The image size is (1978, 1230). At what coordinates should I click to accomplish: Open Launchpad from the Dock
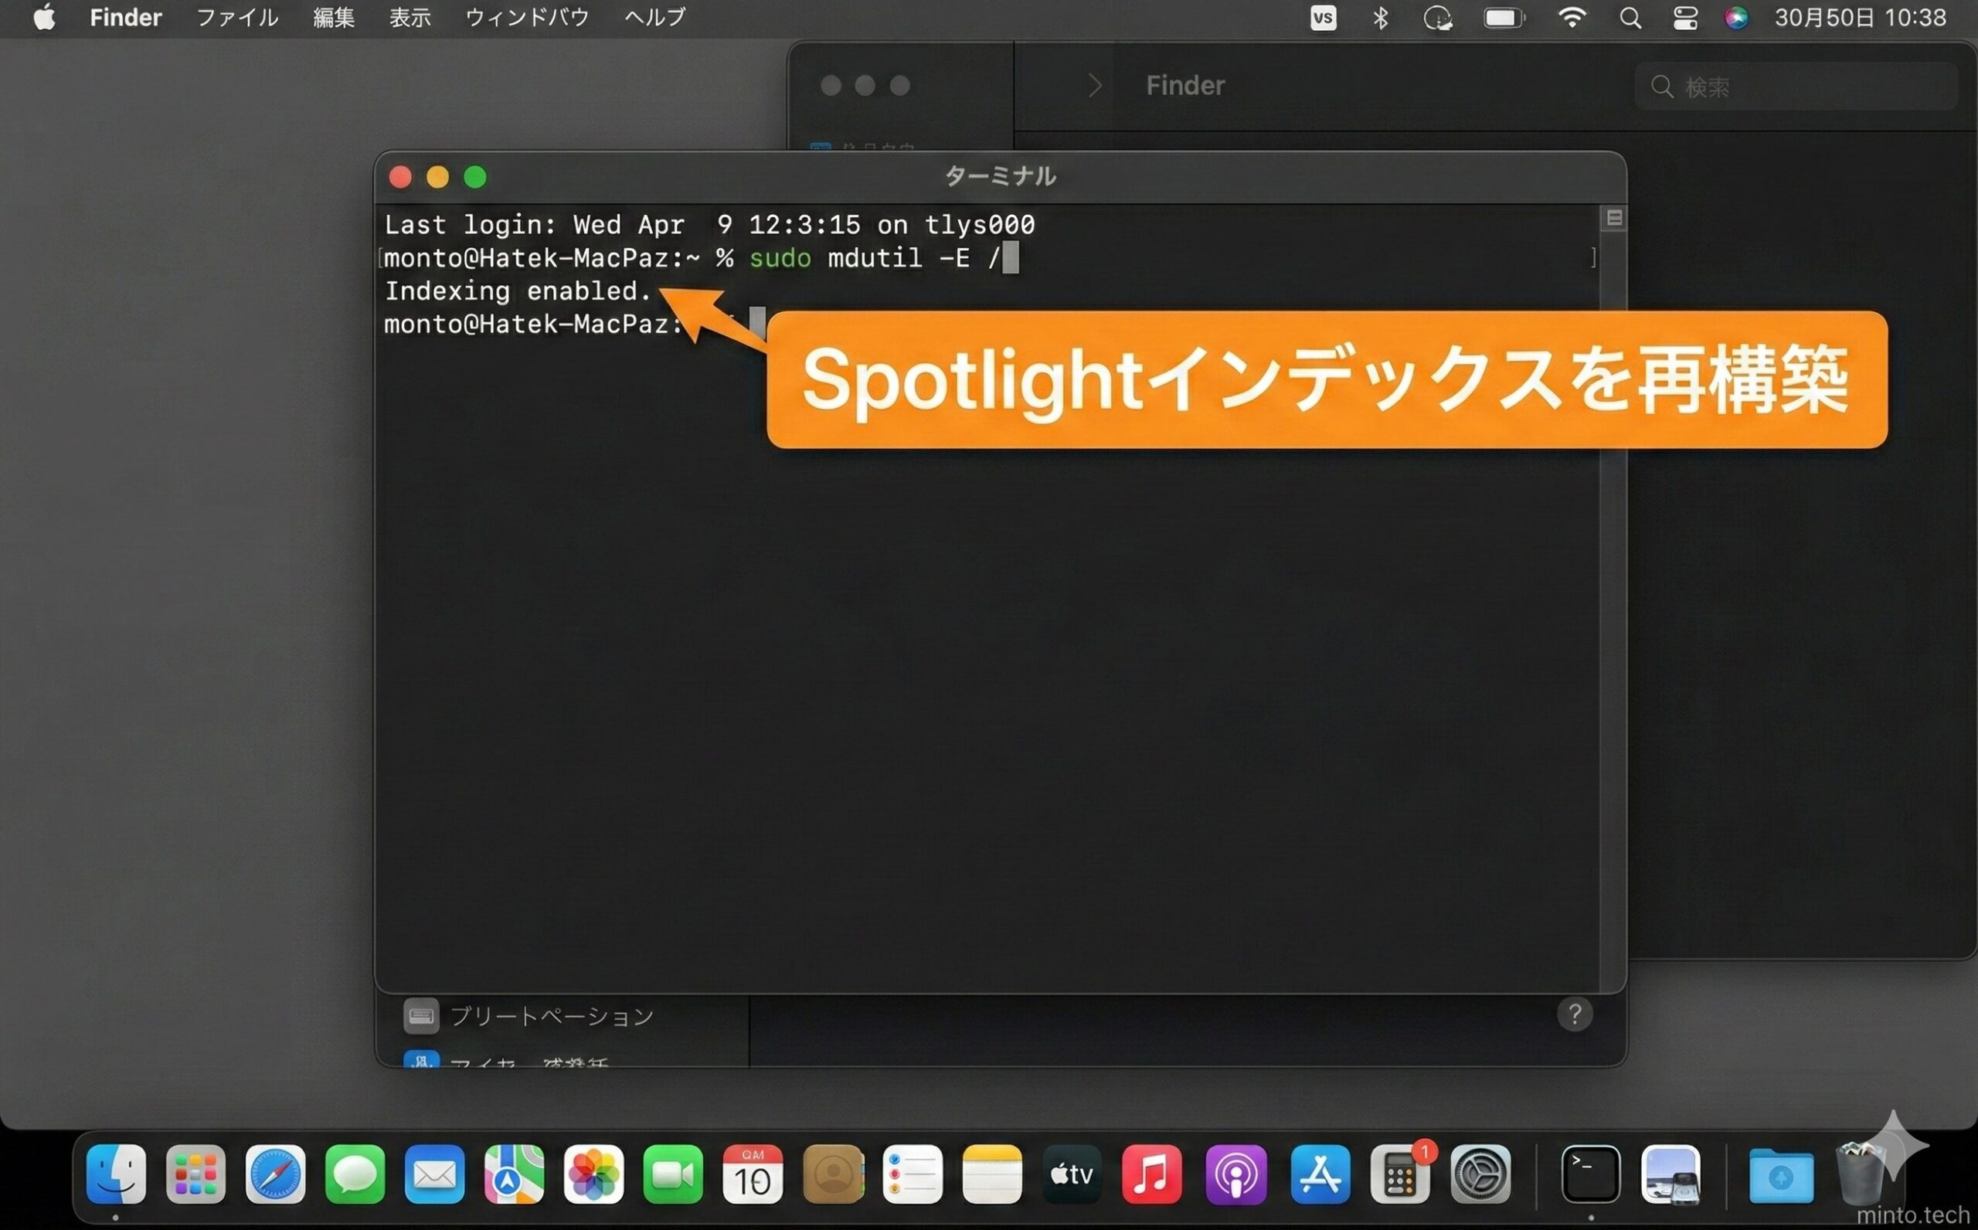195,1175
